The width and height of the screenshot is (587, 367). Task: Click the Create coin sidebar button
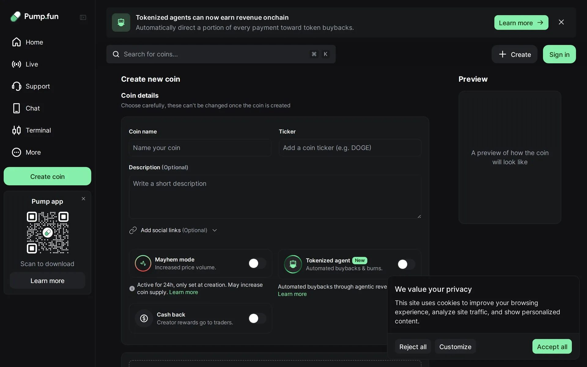(x=47, y=176)
